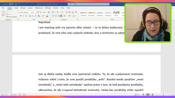Viewport: 175px width, 98px height.
Task: Open the multilevel list menu
Action: [x=62, y=12]
